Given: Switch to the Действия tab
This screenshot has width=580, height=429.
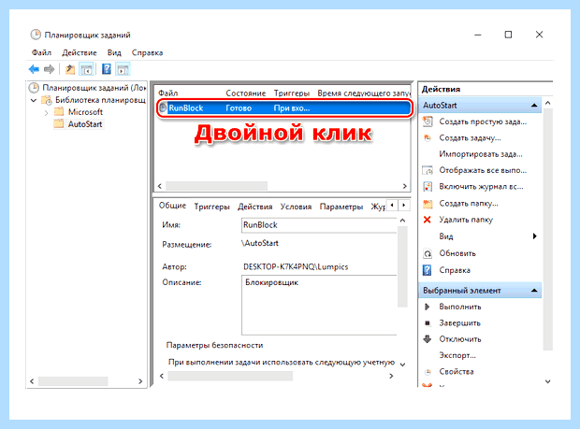Looking at the screenshot, I should (x=254, y=207).
